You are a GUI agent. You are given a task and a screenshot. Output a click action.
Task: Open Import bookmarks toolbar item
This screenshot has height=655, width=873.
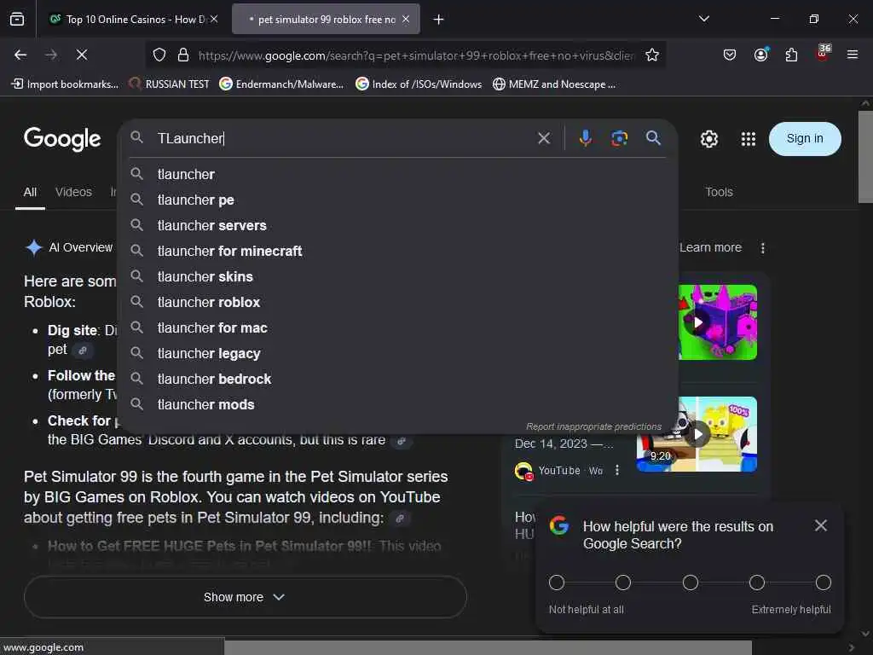point(65,84)
